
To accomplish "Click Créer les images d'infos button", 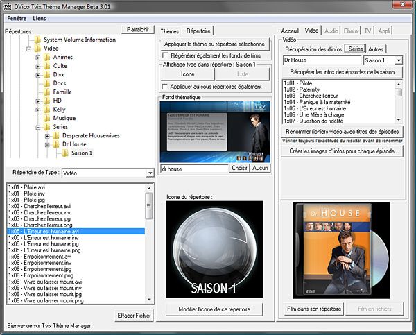I will click(343, 151).
